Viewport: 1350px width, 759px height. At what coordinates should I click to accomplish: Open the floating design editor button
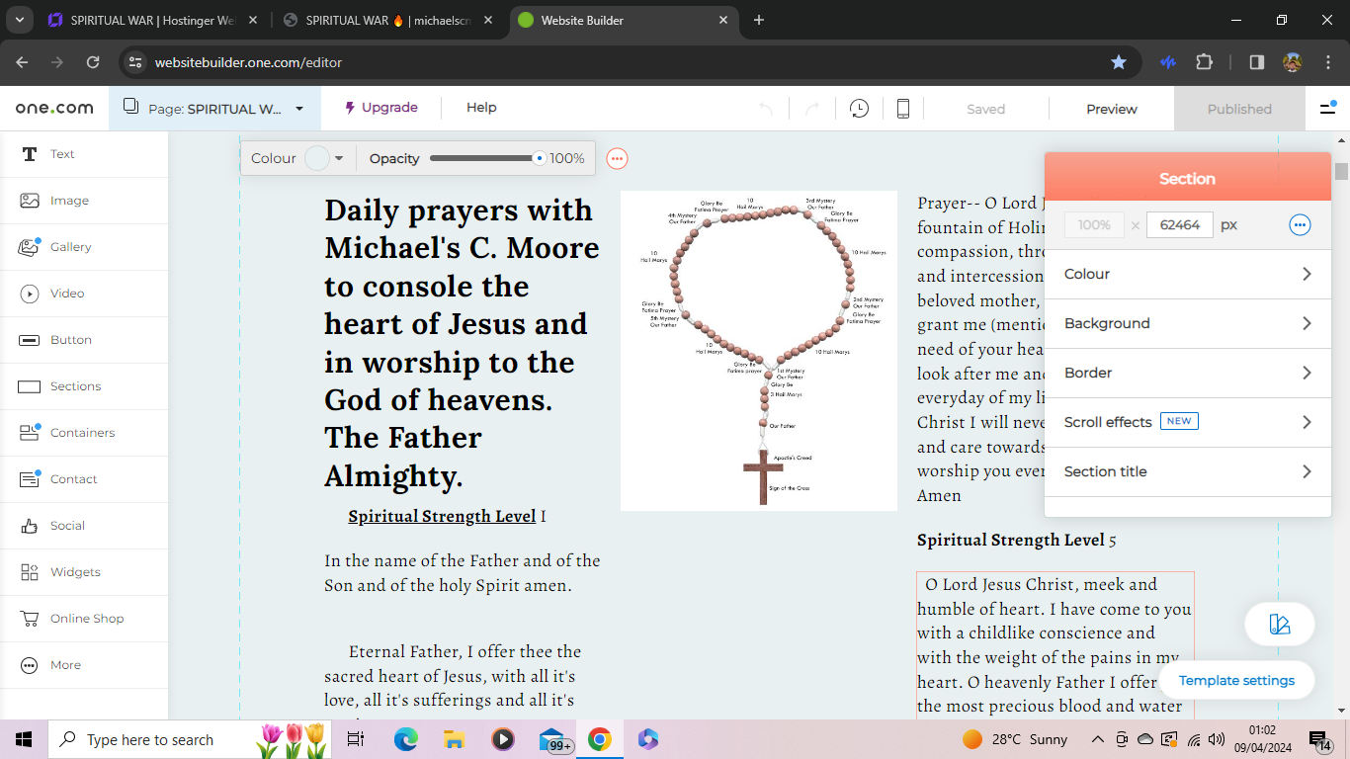click(1279, 625)
